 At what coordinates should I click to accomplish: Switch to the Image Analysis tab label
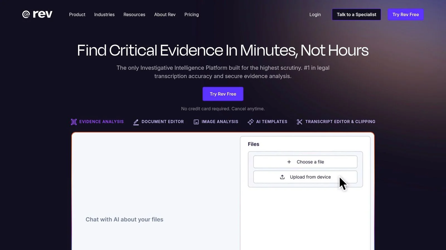220,122
